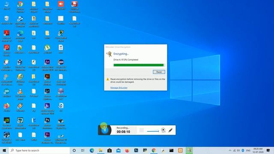Open Task View on the taskbar
The image size is (274, 154).
83,150
